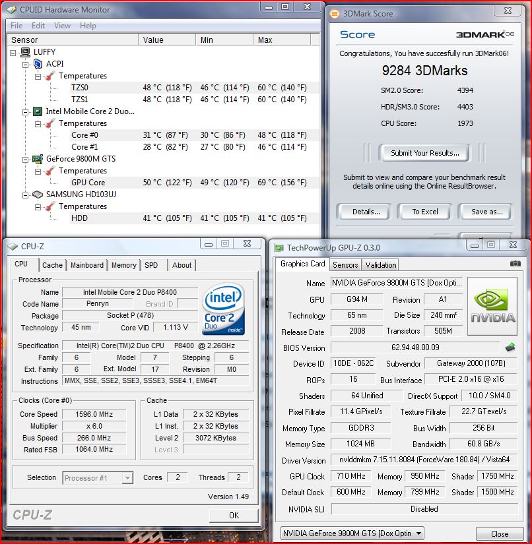This screenshot has height=544, width=532.
Task: Click the GeForce 9800M GTS card icon
Action: coord(38,159)
